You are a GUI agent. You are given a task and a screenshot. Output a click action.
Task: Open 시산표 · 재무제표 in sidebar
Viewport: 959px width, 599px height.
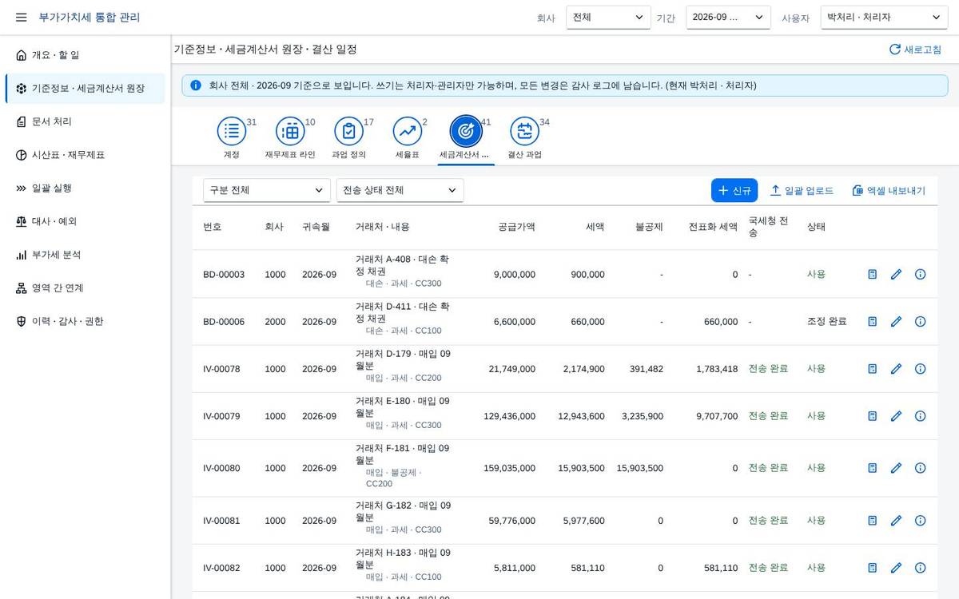[86, 155]
